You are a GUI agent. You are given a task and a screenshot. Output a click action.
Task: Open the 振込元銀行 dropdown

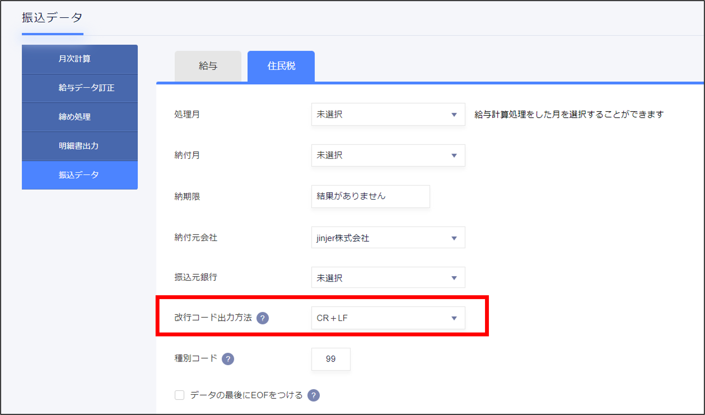[x=388, y=277]
